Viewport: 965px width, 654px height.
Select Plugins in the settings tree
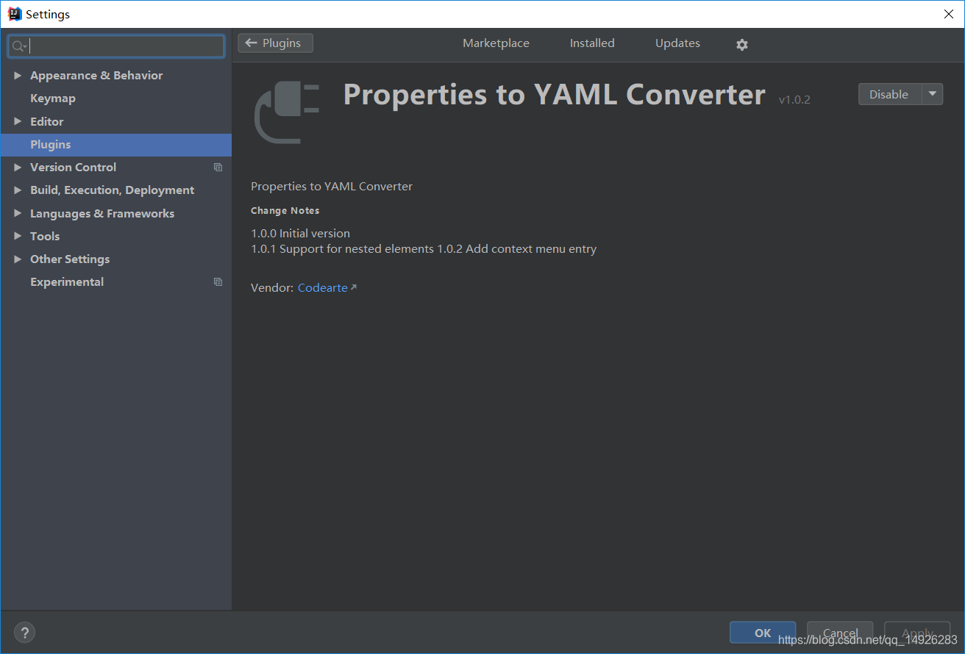pyautogui.click(x=116, y=145)
